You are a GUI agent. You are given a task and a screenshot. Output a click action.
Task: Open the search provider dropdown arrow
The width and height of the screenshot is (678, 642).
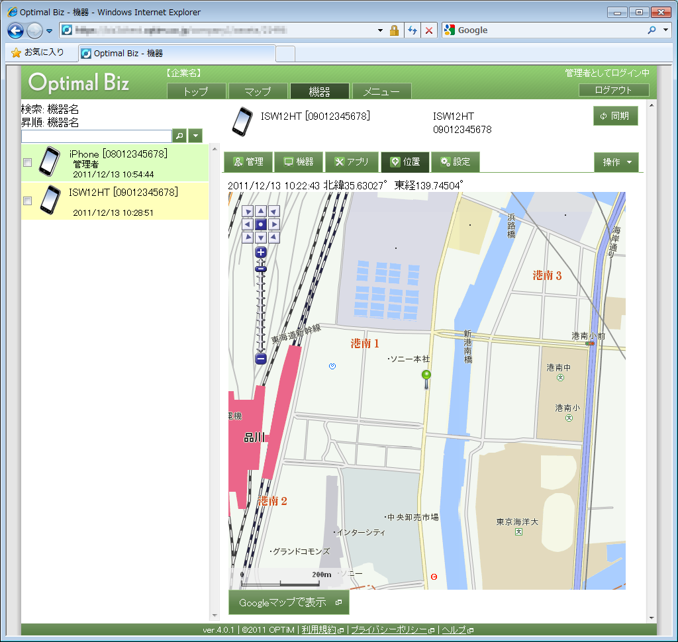(x=666, y=30)
